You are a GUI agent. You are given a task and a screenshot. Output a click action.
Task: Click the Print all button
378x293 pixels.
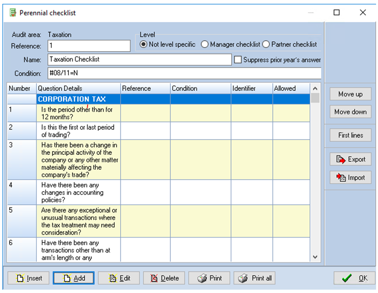click(255, 278)
